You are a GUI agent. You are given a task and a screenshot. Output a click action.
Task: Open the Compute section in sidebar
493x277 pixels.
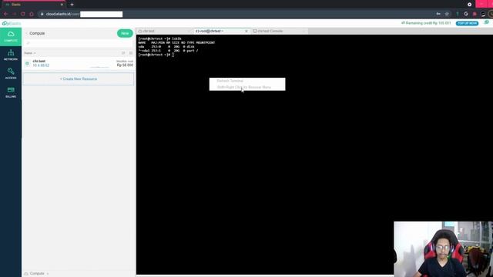(11, 37)
